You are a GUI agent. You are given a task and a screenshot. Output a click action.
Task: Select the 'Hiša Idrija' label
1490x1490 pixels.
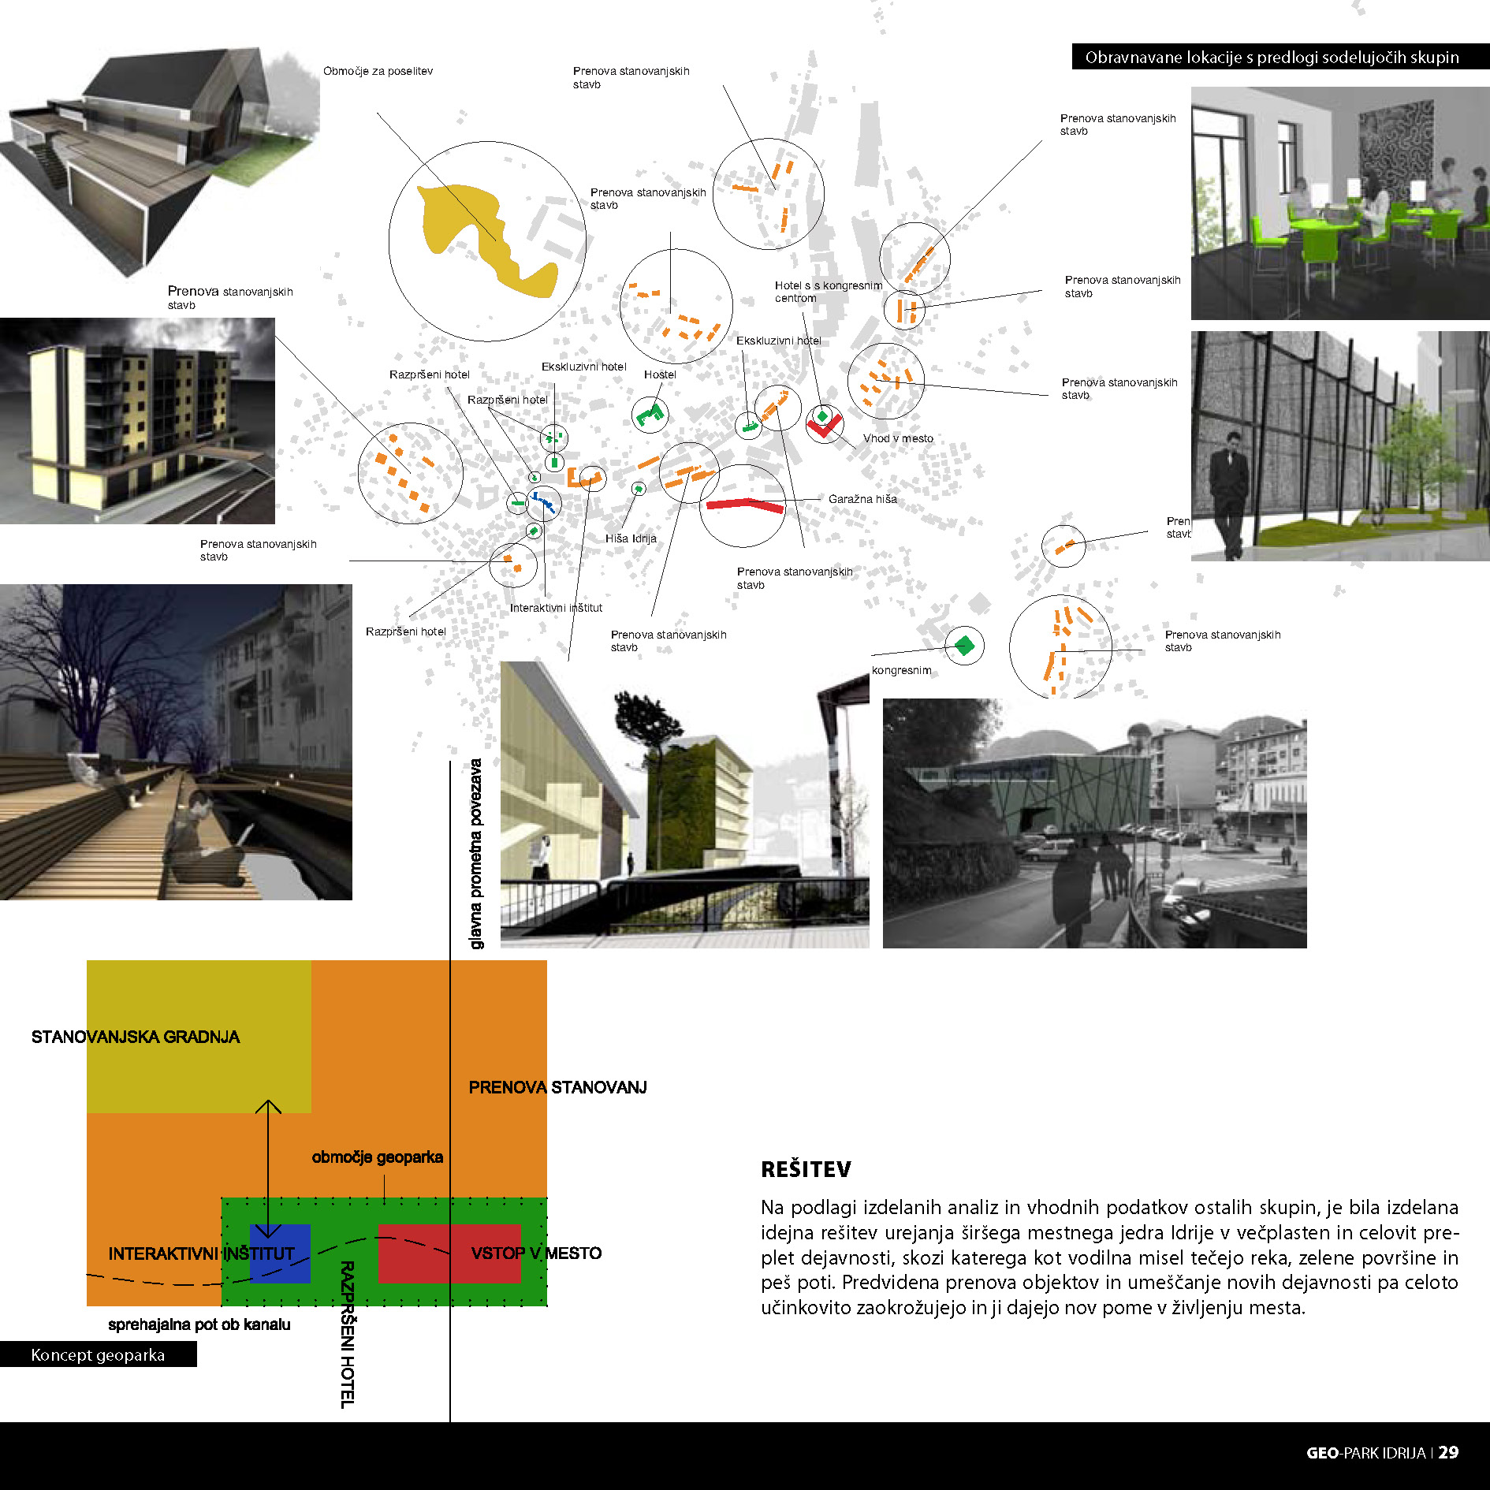click(631, 538)
